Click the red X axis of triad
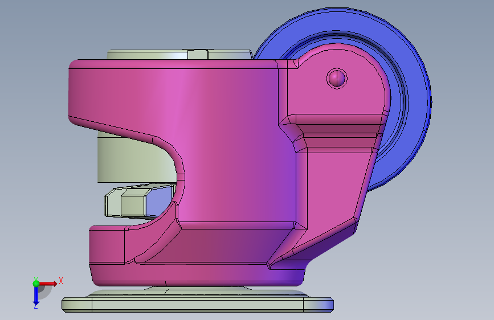 click(49, 284)
